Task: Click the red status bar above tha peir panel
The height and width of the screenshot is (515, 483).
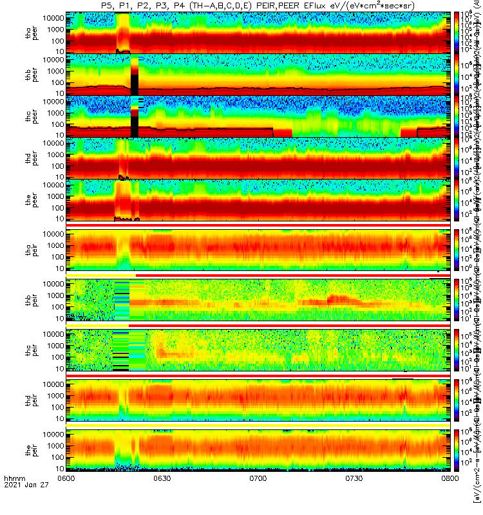Action: point(258,225)
